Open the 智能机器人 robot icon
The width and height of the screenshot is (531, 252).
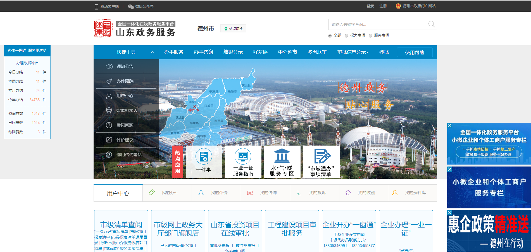[x=109, y=110]
